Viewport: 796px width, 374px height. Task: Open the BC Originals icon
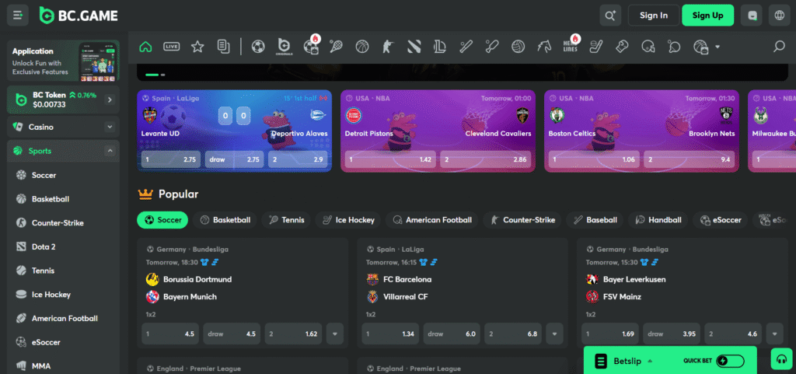284,47
